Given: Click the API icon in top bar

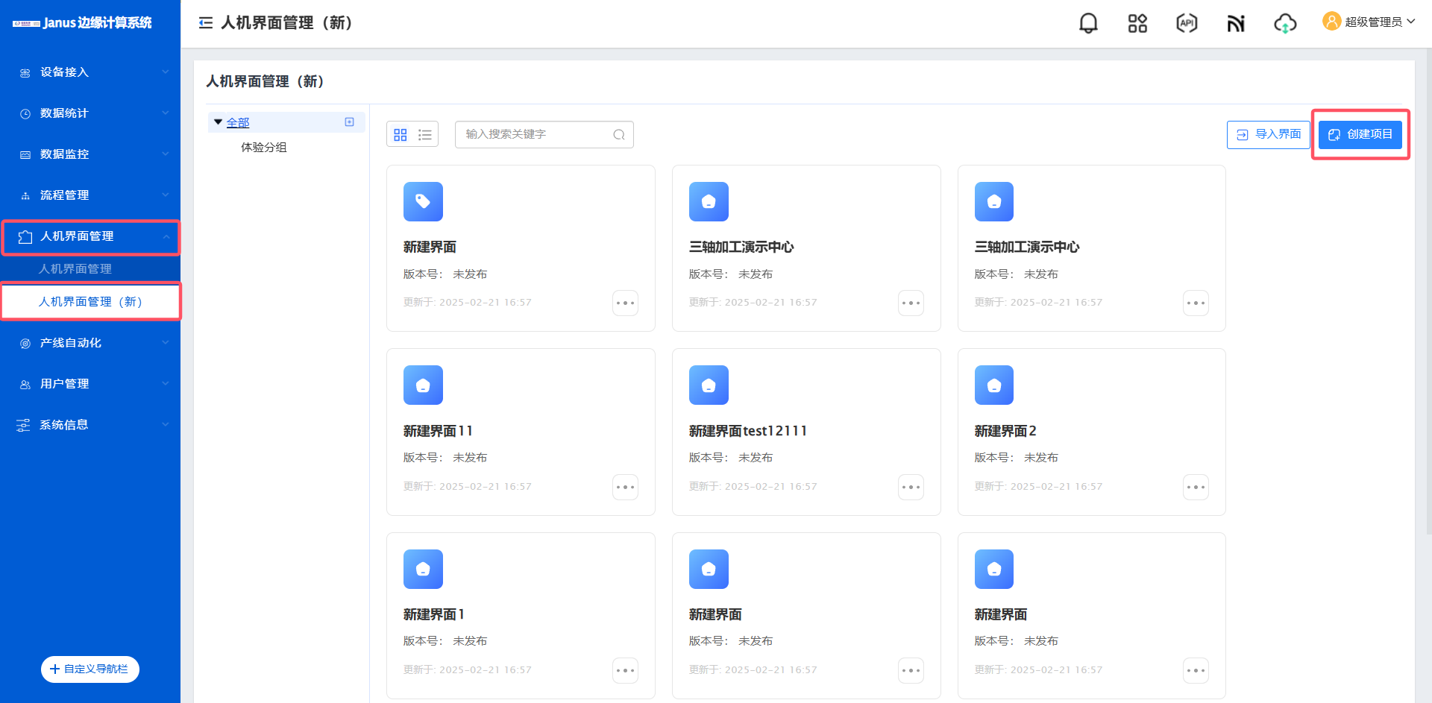Looking at the screenshot, I should point(1187,24).
